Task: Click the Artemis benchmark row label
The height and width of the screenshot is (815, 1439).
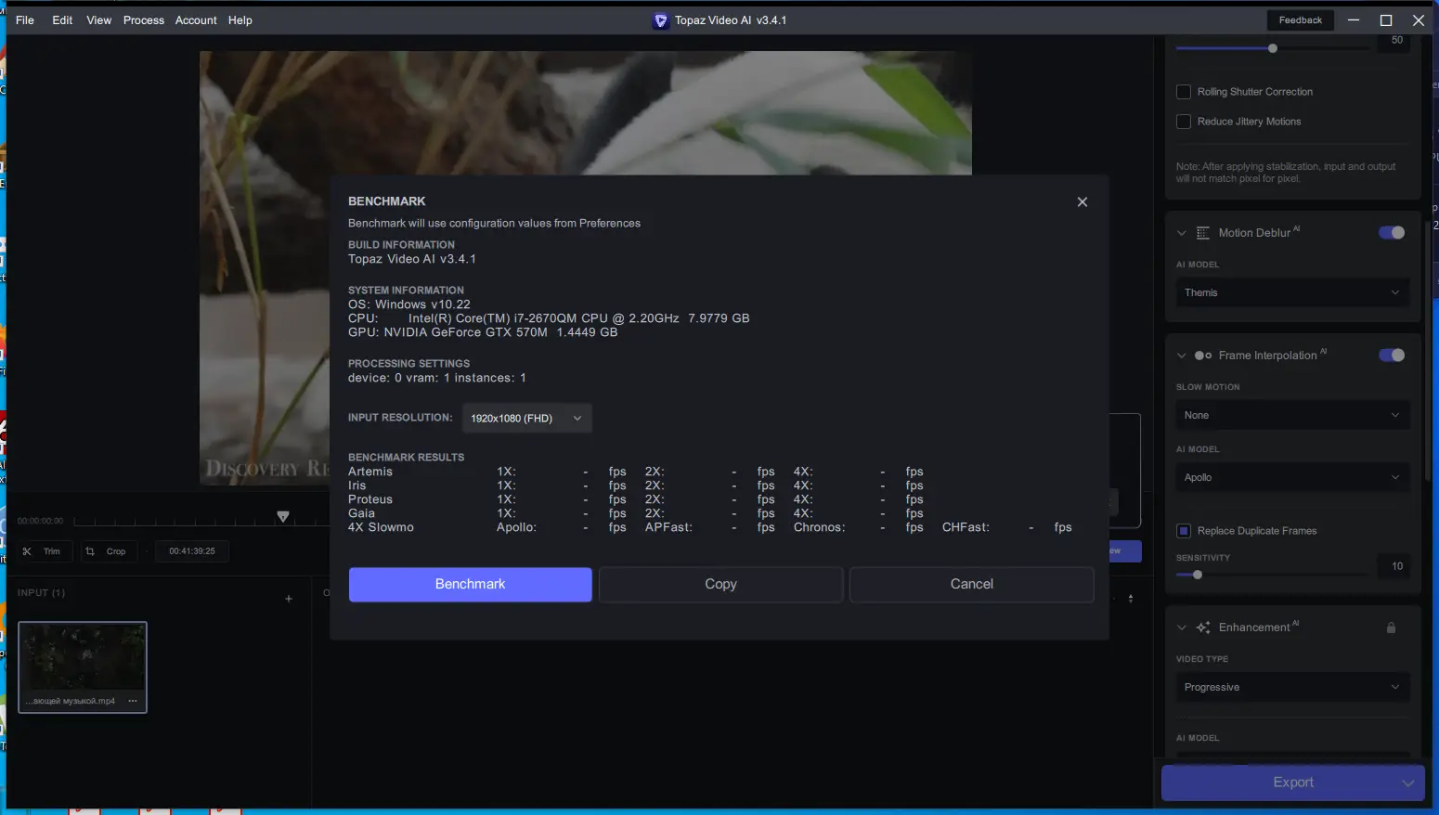Action: click(370, 472)
